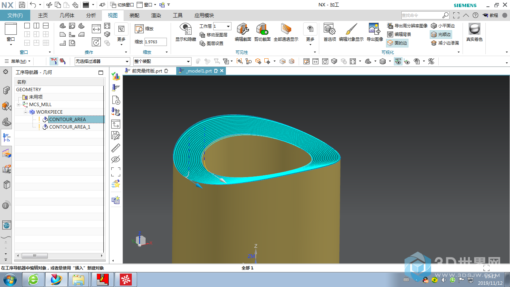Switch to the 工具 ribbon tab

coord(178,15)
